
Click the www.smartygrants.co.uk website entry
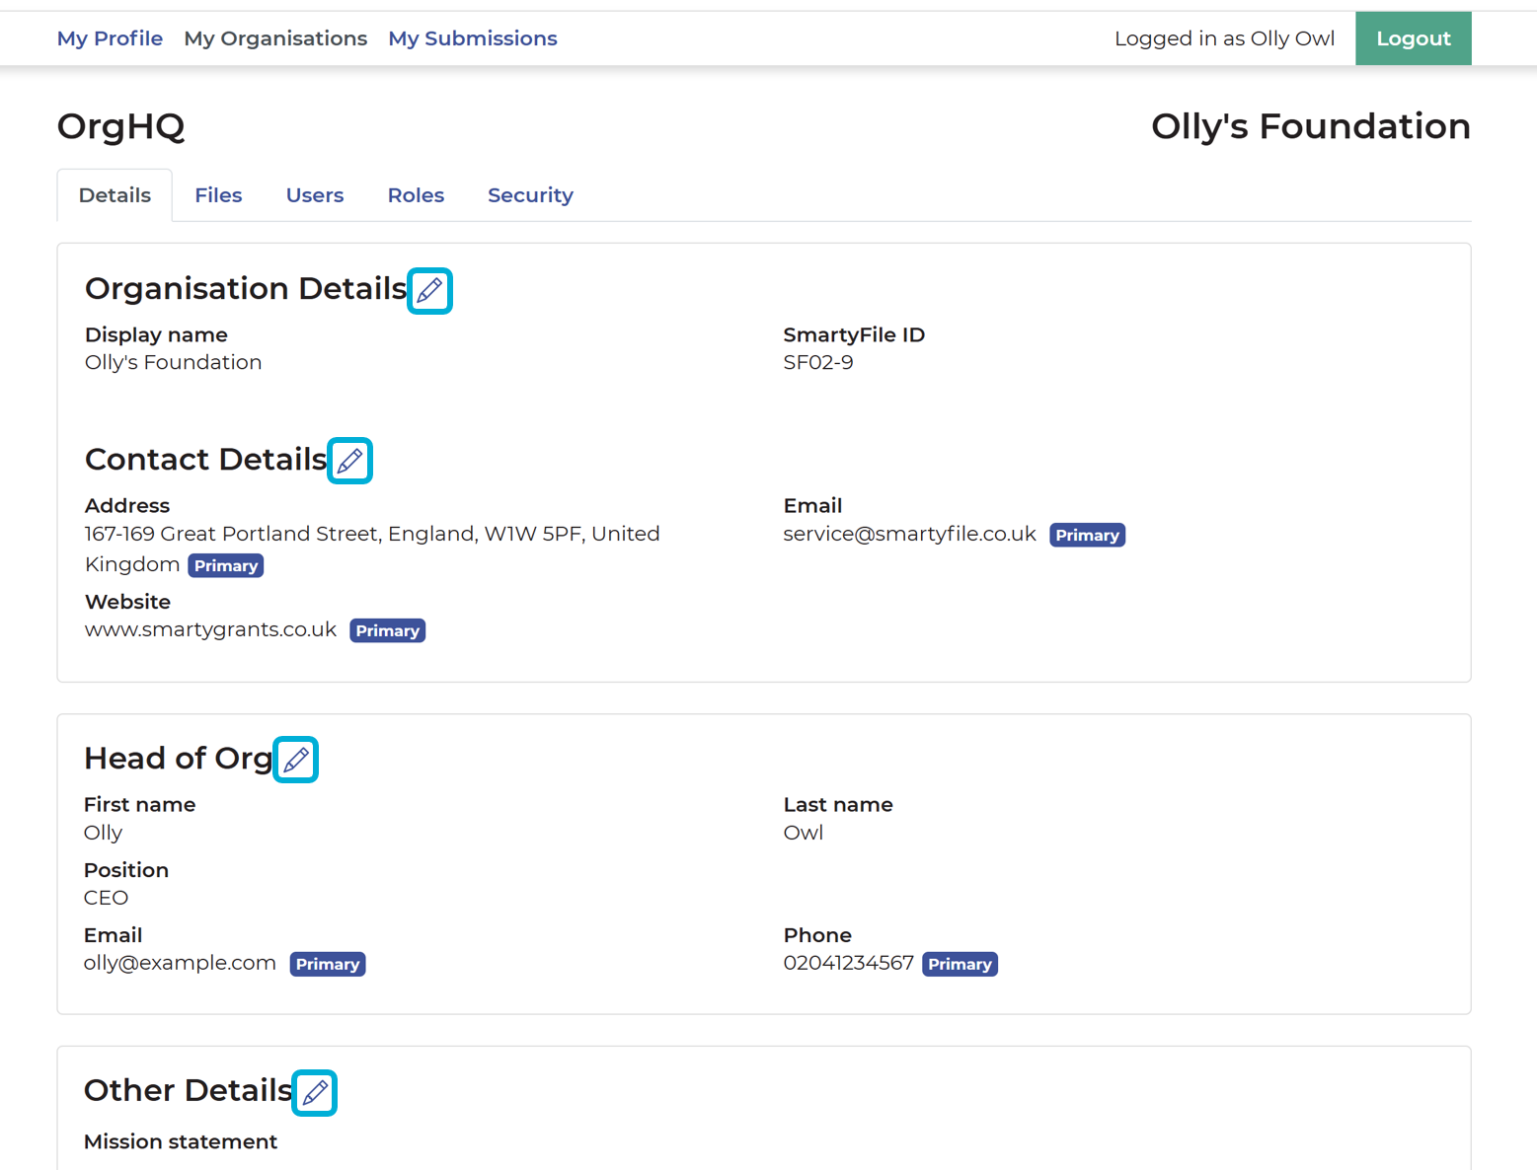(x=210, y=628)
